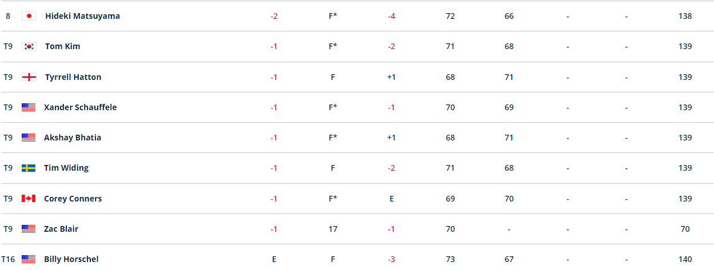
Task: Click USA flag beside Xander Schauffele
Action: pos(29,107)
